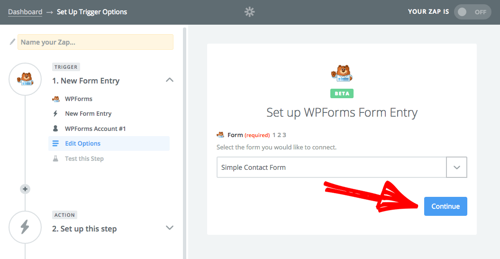Click the 1. New Form Entry step title
The width and height of the screenshot is (500, 259).
tap(86, 81)
